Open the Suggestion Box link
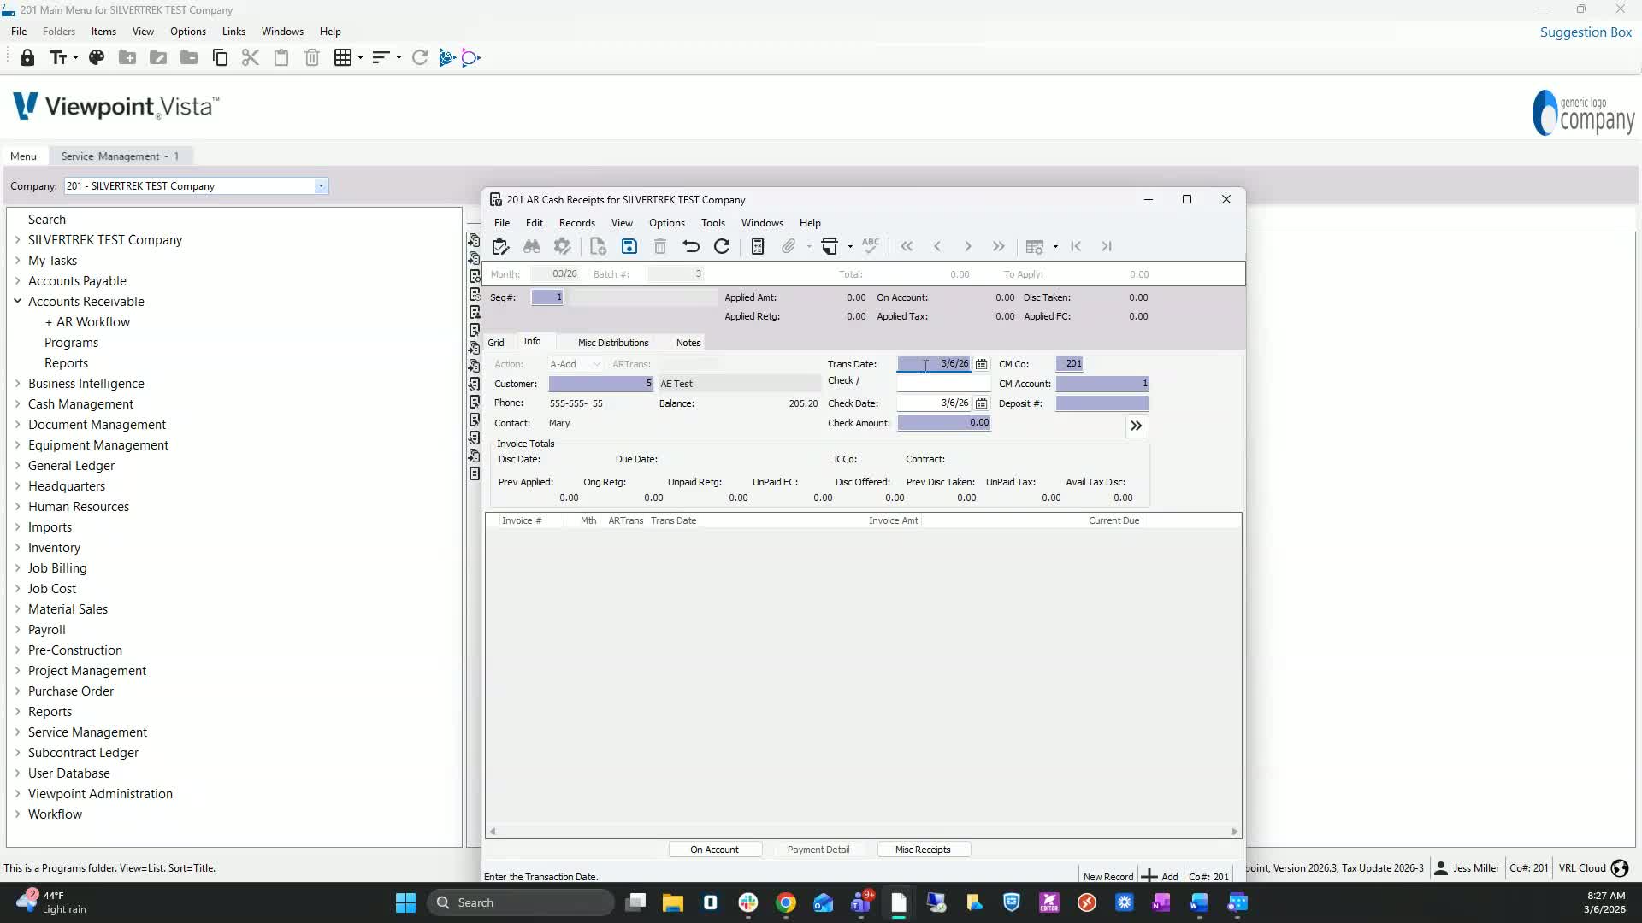 coord(1586,32)
